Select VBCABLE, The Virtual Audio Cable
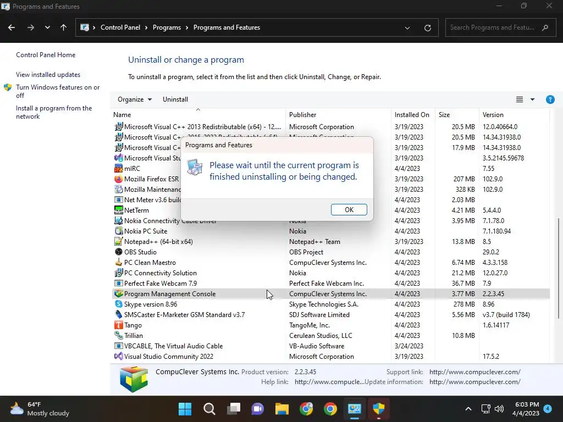 [330, 346]
